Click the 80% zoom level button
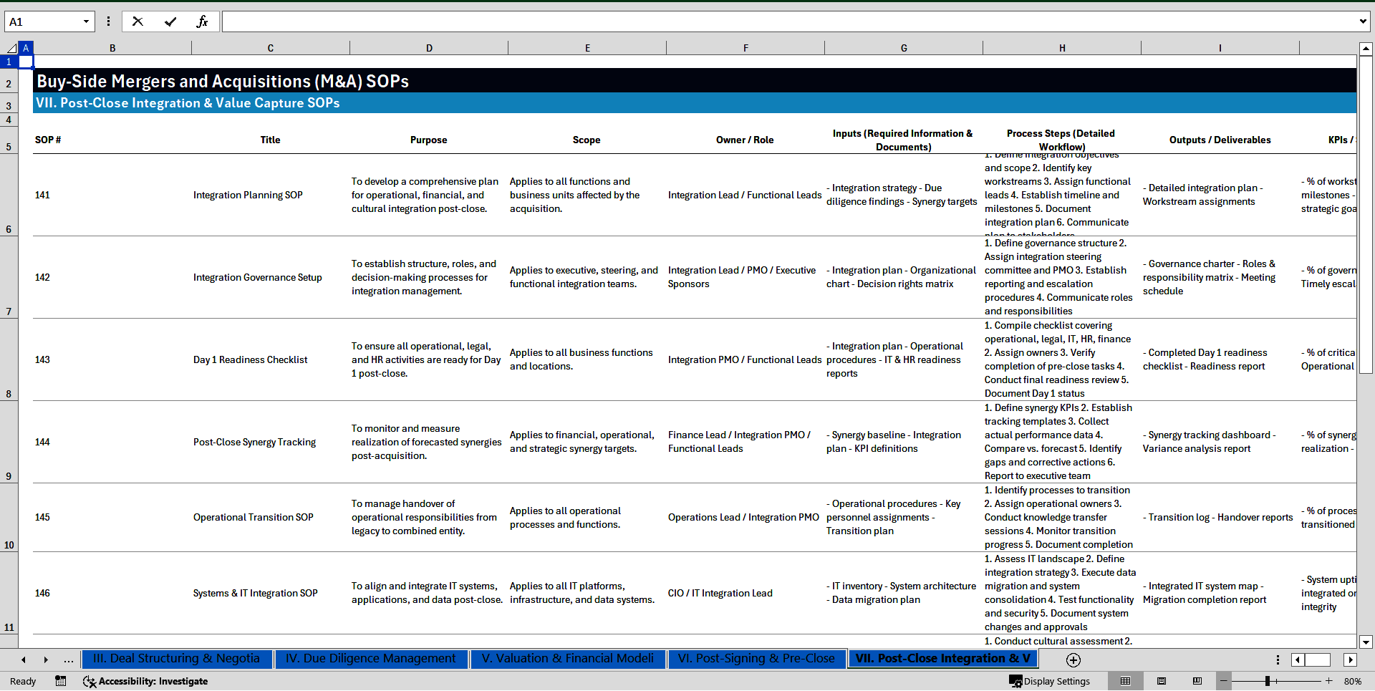The width and height of the screenshot is (1375, 691). click(1353, 681)
